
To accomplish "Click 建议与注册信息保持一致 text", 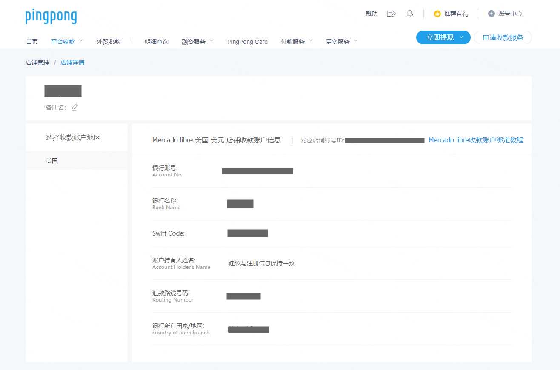I will 262,263.
